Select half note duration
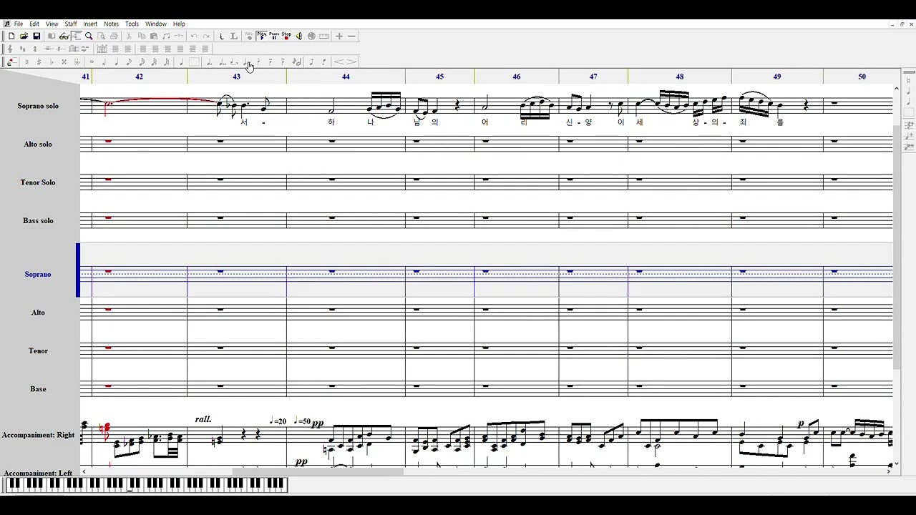 [x=104, y=62]
